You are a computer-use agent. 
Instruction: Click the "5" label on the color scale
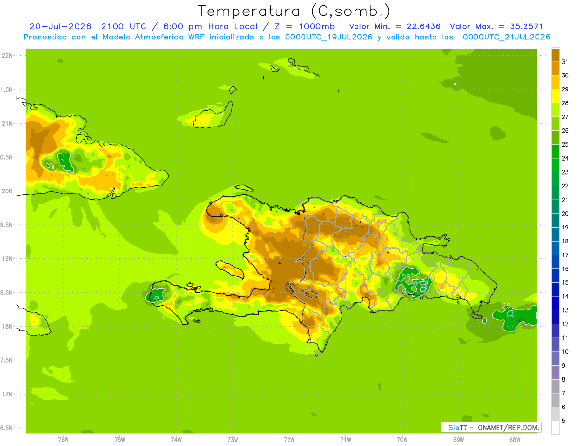coord(564,421)
